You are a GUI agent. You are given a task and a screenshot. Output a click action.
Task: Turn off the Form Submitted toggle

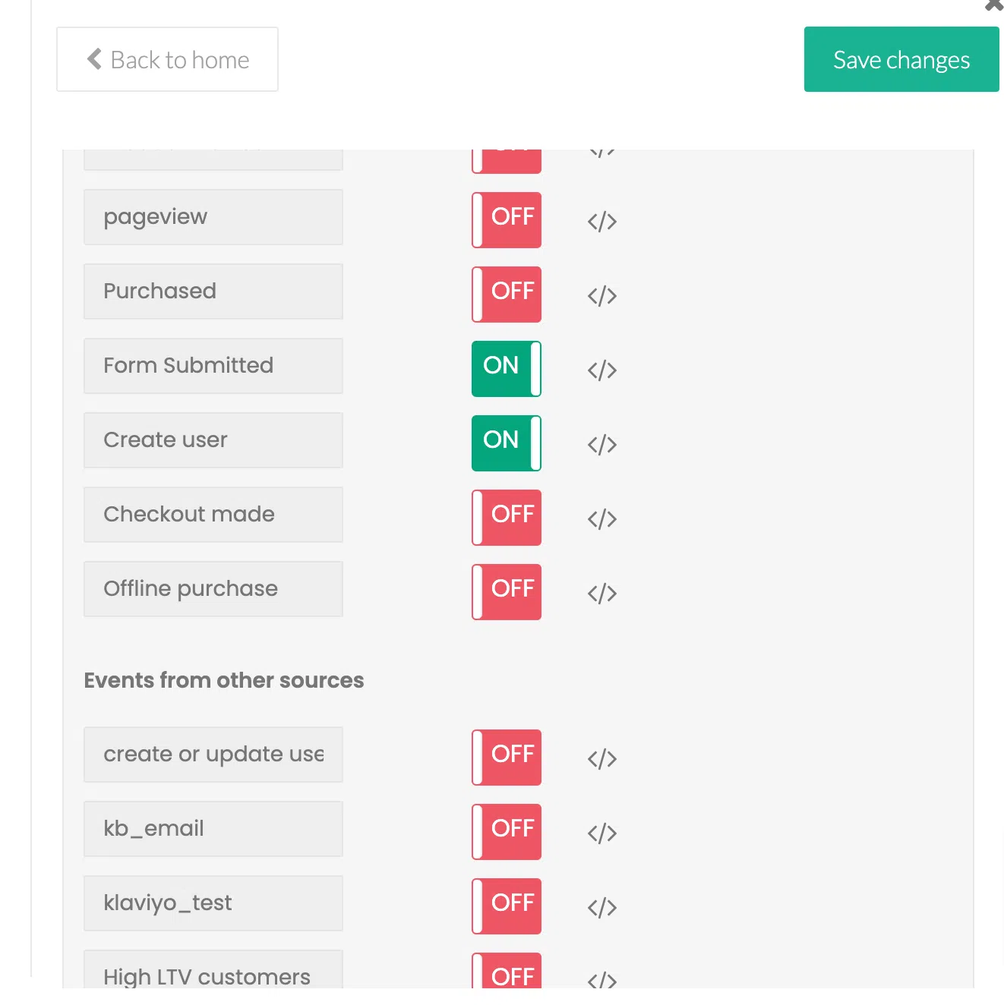click(x=507, y=369)
